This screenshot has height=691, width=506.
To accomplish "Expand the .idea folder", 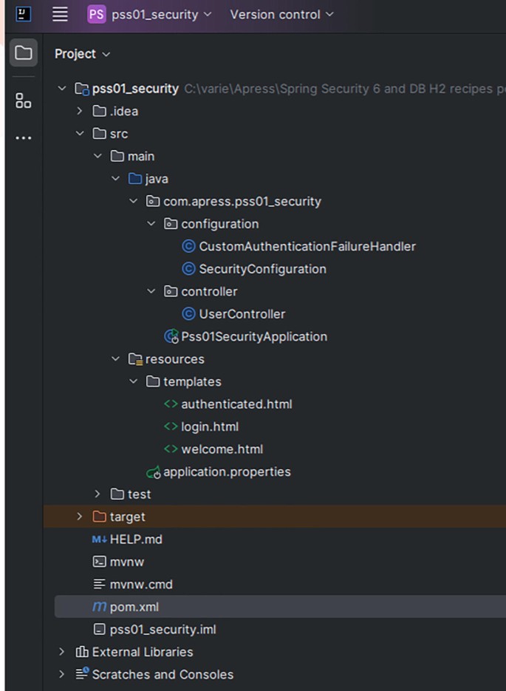I will [x=80, y=112].
